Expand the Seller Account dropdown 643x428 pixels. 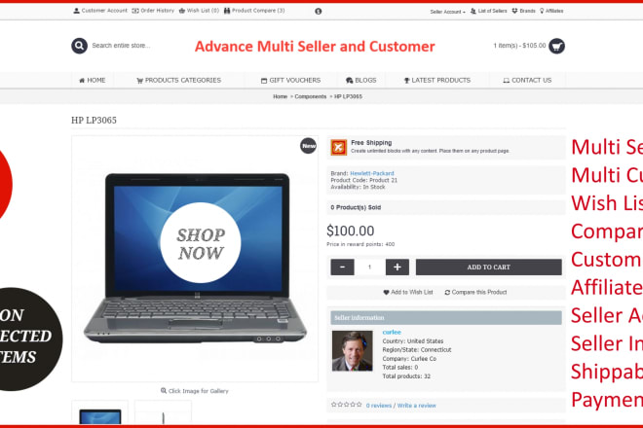point(447,12)
